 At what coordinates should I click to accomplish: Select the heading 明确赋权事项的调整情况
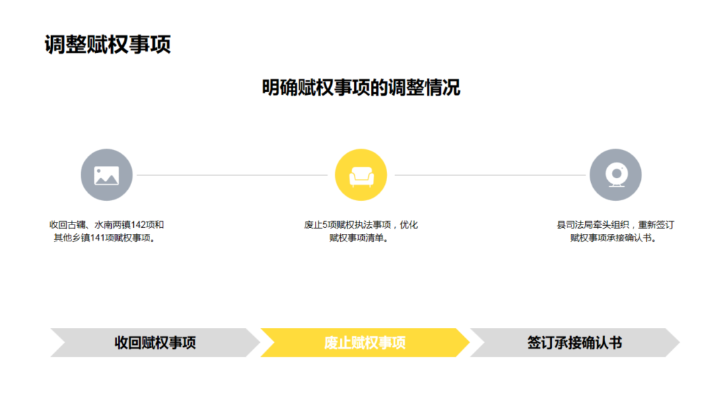coord(361,87)
